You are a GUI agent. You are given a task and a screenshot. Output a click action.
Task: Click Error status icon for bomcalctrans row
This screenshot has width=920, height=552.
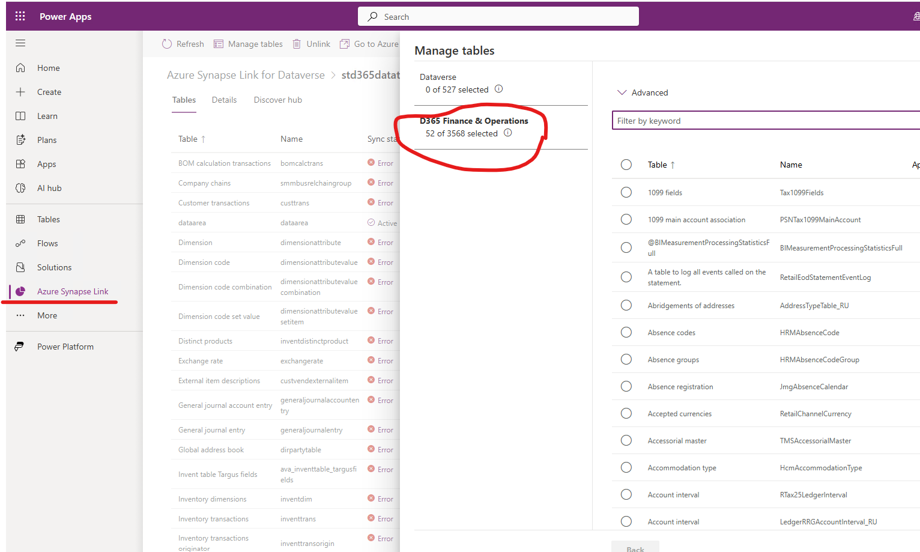pyautogui.click(x=371, y=163)
